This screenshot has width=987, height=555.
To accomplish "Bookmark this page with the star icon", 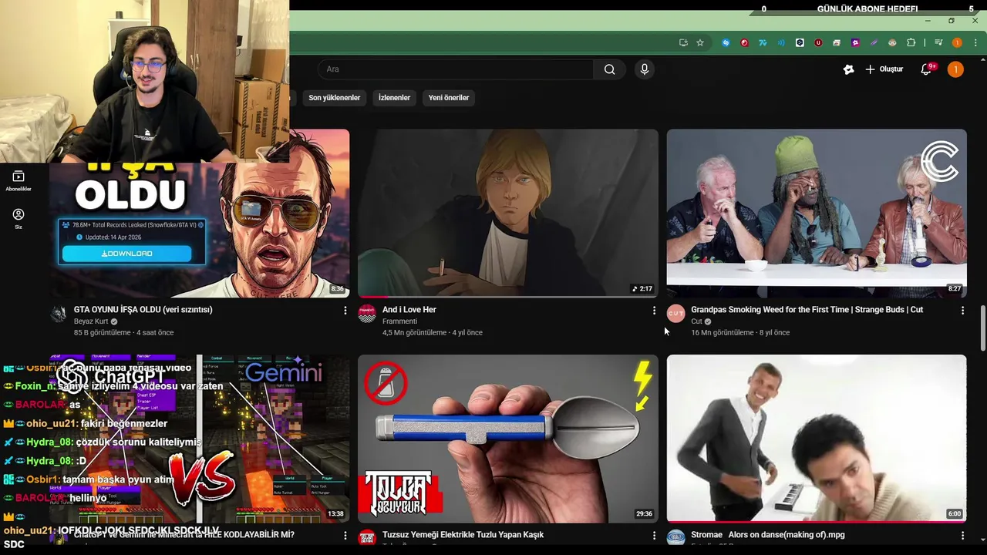I will coord(700,42).
